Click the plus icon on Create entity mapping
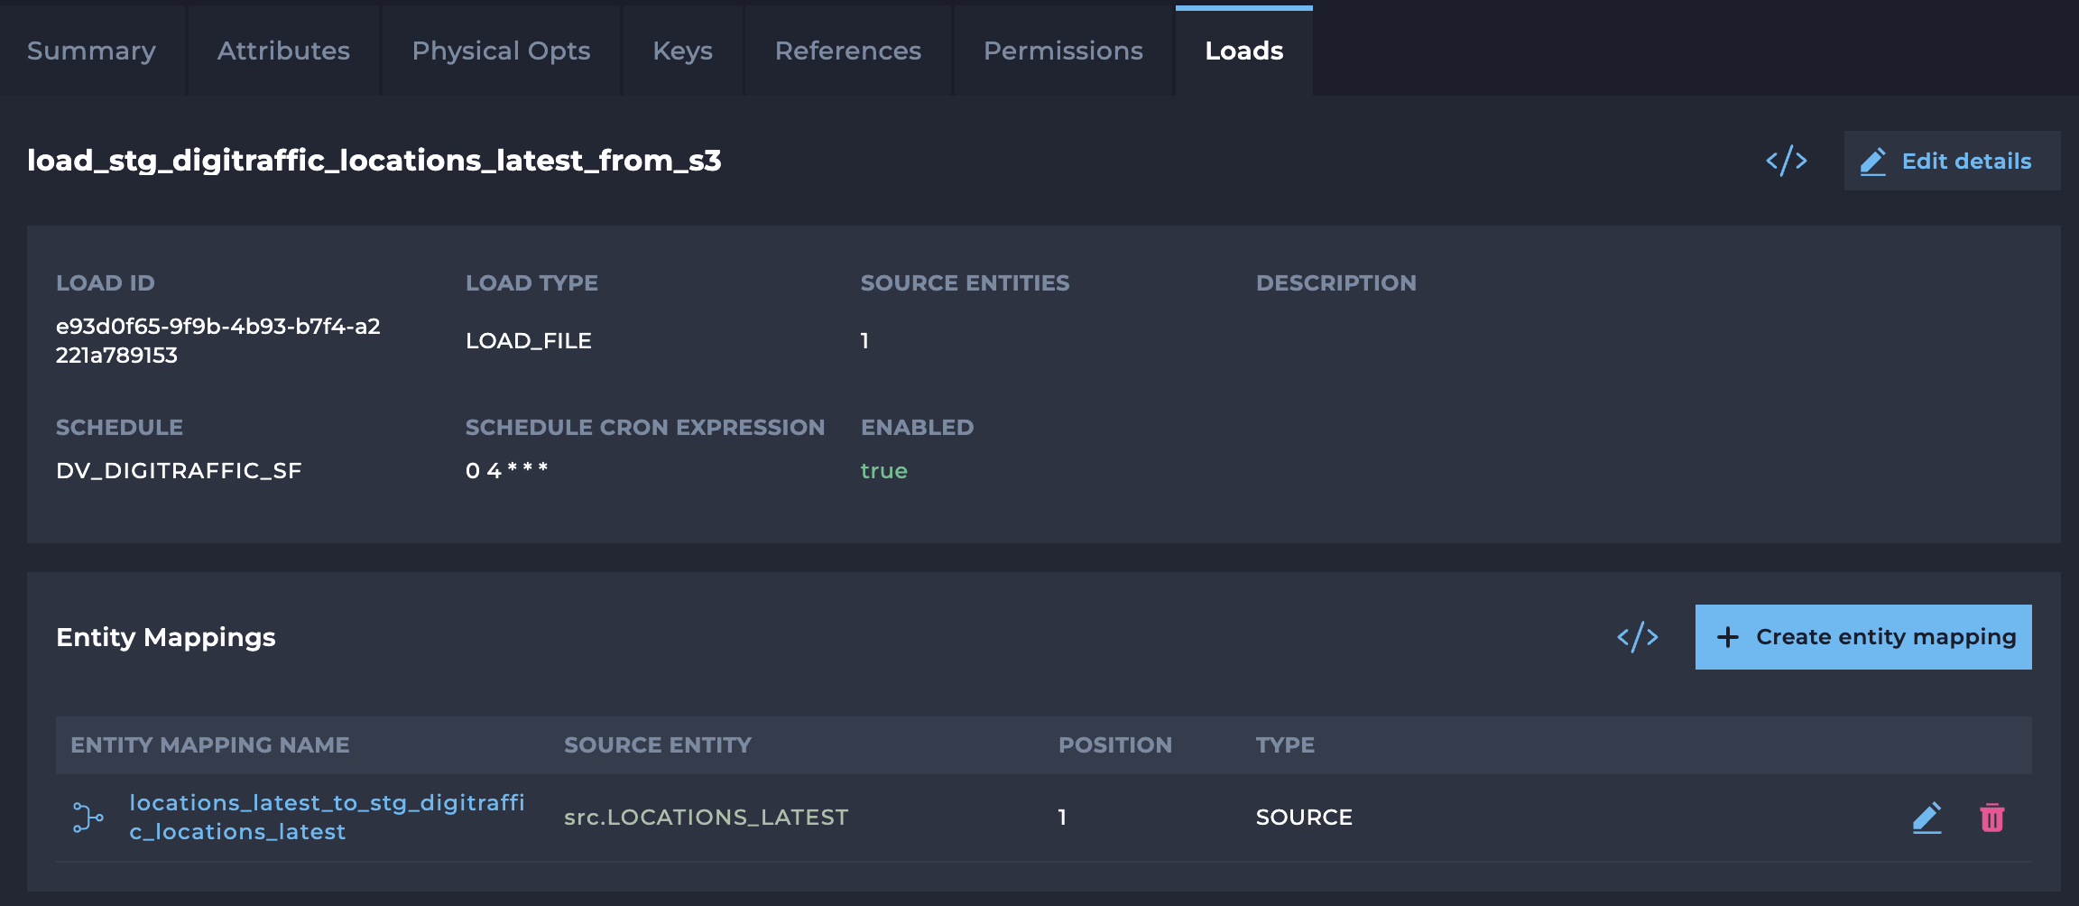 pos(1727,637)
